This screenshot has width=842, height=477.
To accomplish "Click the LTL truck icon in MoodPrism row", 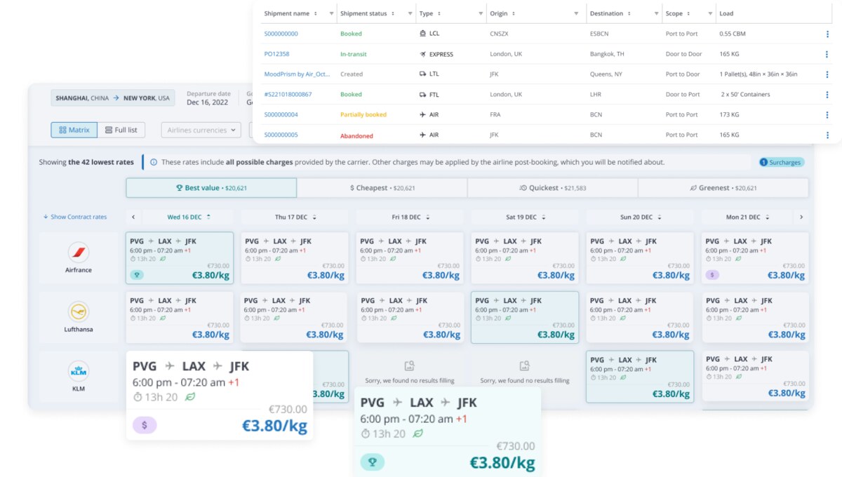I will click(x=422, y=74).
